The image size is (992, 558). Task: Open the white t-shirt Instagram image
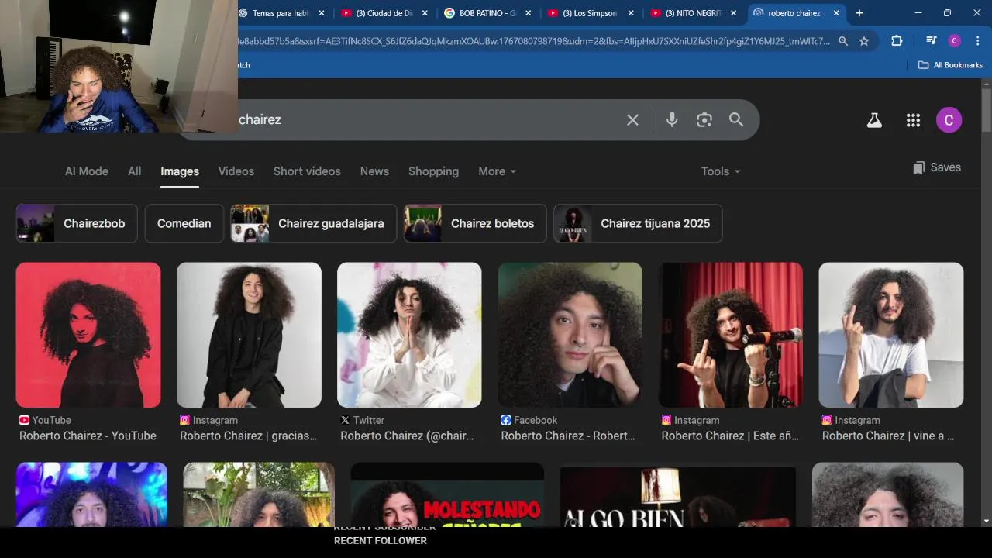coord(891,335)
